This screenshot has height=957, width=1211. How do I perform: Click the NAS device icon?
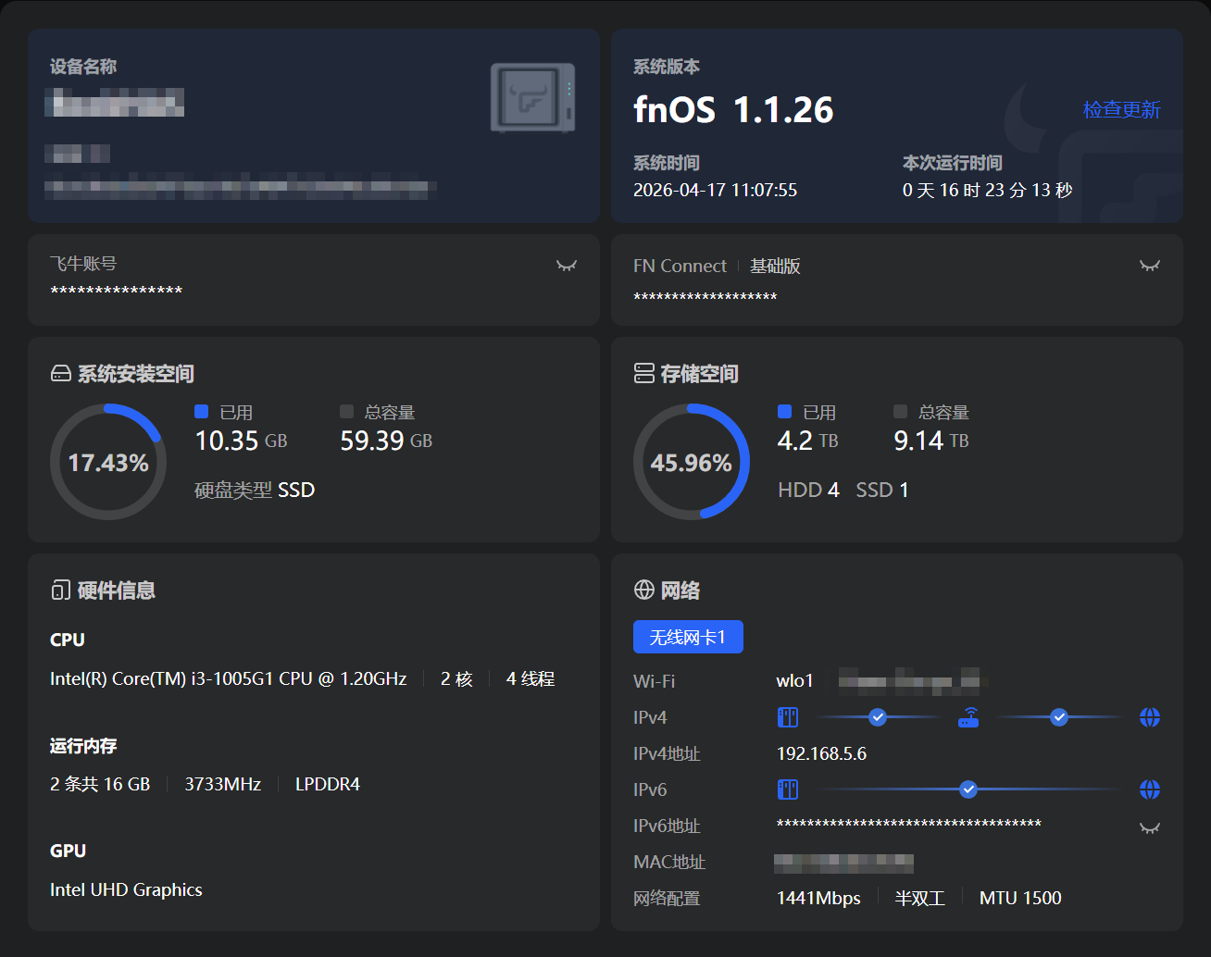click(x=532, y=97)
